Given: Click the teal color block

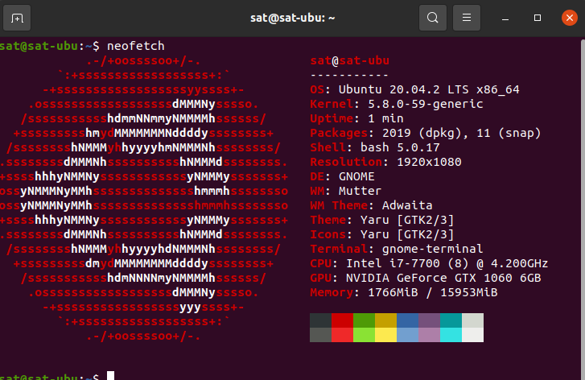Looking at the screenshot, I should tap(451, 320).
